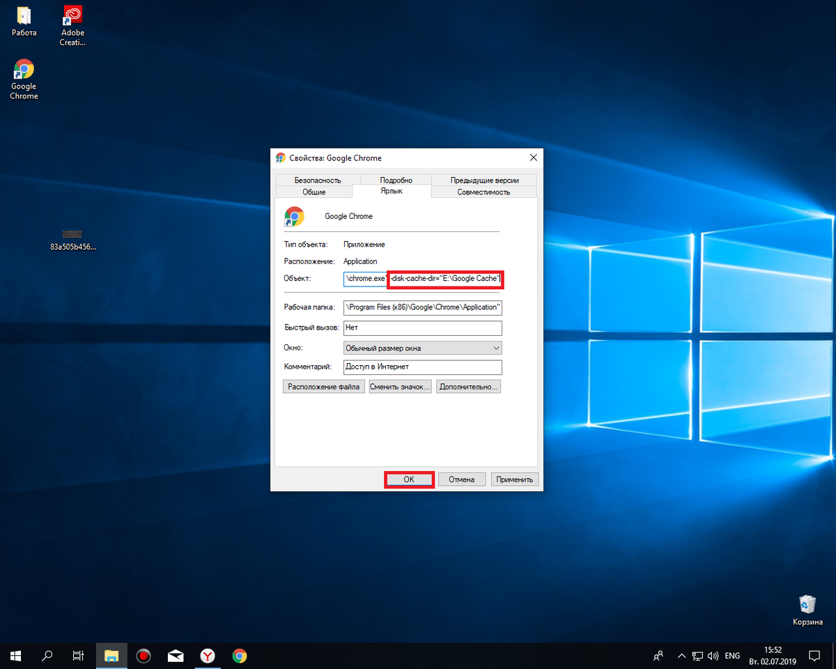The height and width of the screenshot is (669, 836).
Task: Click in the Объект target field
Action: (423, 279)
